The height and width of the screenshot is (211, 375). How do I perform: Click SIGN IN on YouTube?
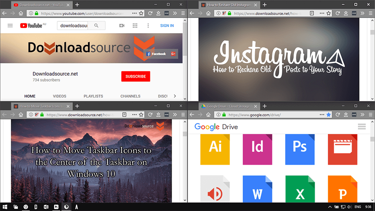coord(167,25)
